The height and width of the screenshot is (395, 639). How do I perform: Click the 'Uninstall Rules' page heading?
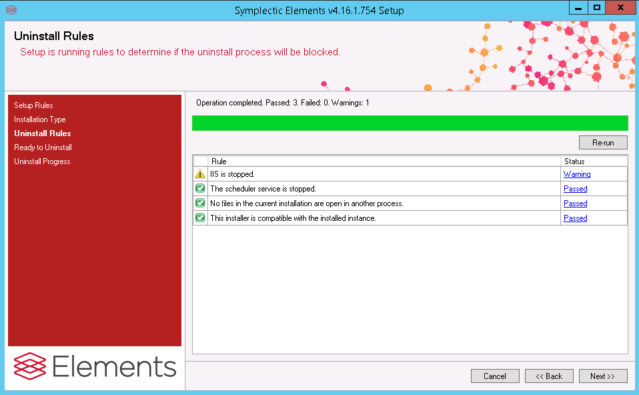coord(54,36)
